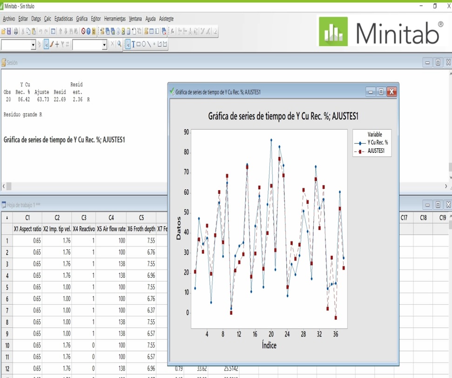Click the fx function icon
Viewport: 452px width, 378px height.
172,31
